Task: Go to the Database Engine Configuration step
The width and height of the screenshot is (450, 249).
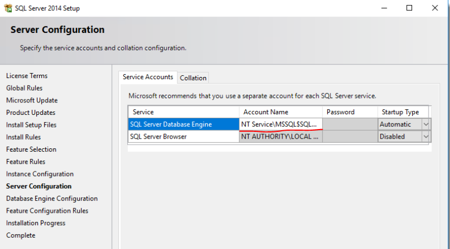Action: point(52,199)
